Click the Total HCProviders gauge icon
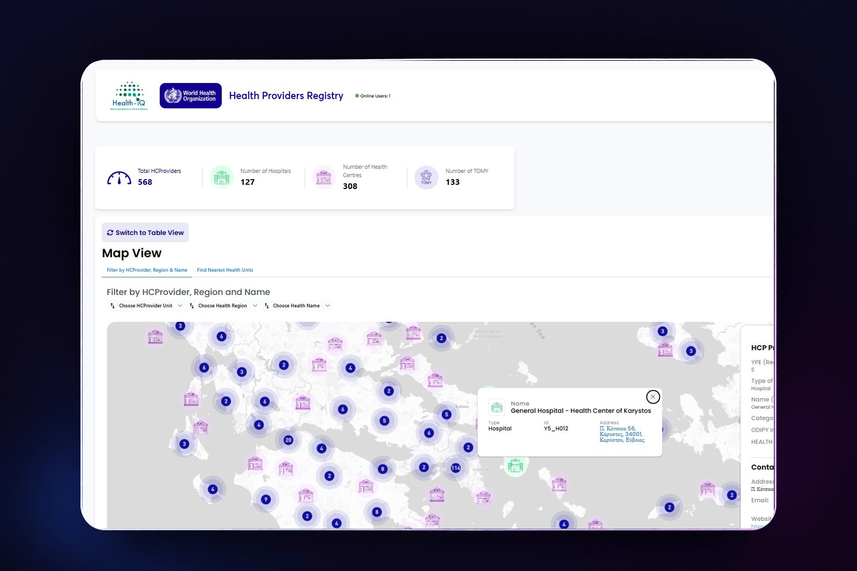 [x=119, y=178]
